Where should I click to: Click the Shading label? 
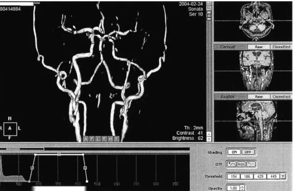point(215,153)
